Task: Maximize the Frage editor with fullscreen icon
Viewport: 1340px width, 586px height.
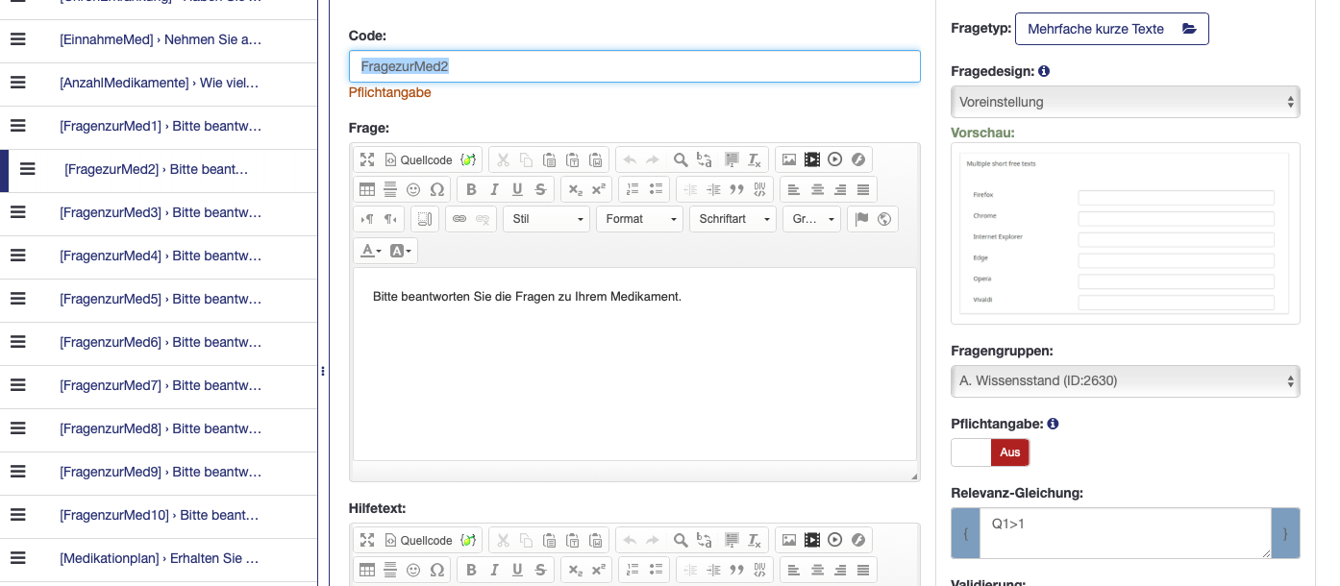Action: point(367,160)
